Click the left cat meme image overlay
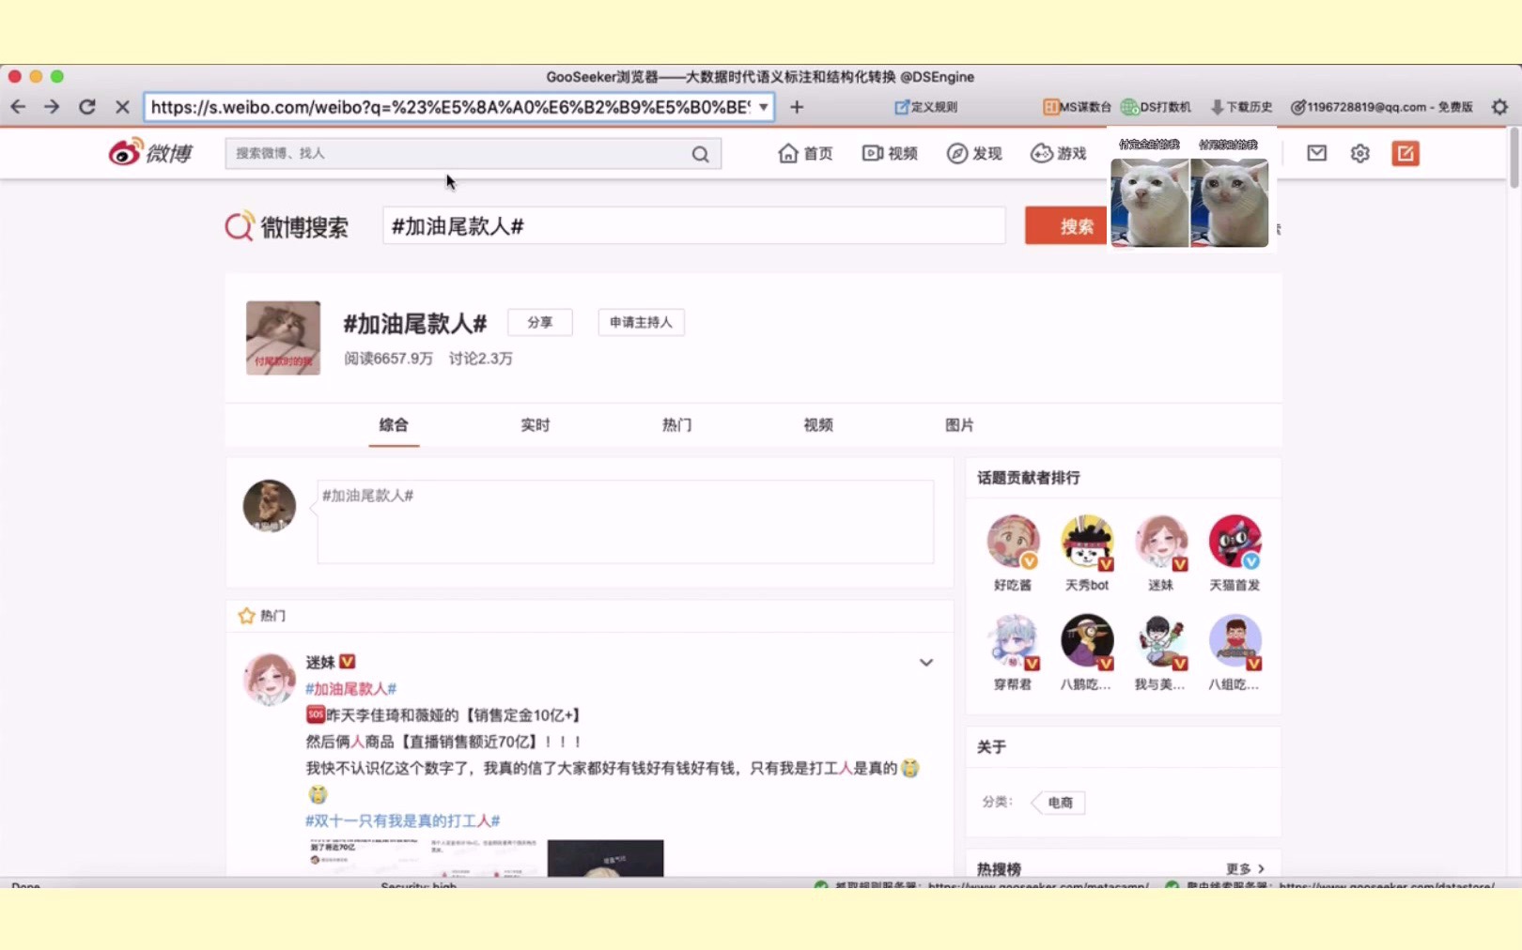The width and height of the screenshot is (1522, 950). (1150, 203)
